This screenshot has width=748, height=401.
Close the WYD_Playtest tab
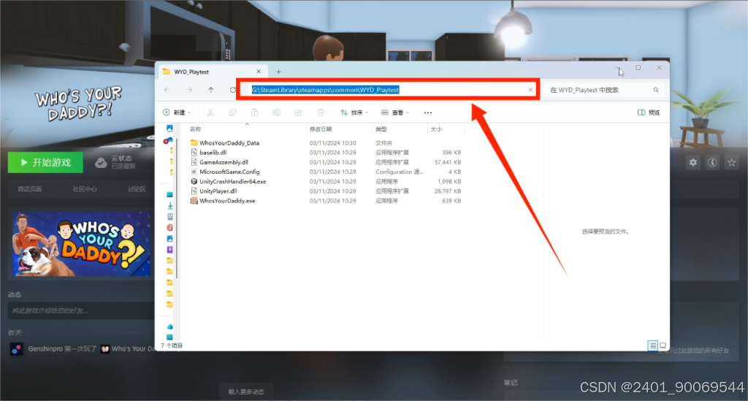click(259, 72)
